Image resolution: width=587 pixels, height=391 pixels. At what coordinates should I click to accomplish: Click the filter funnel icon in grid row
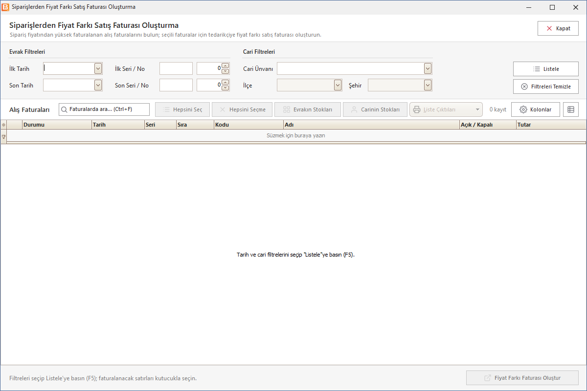(4, 136)
